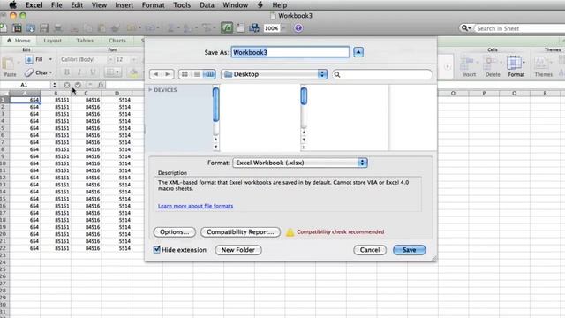
Task: Open the purple help question mark icon
Action: 298,28
